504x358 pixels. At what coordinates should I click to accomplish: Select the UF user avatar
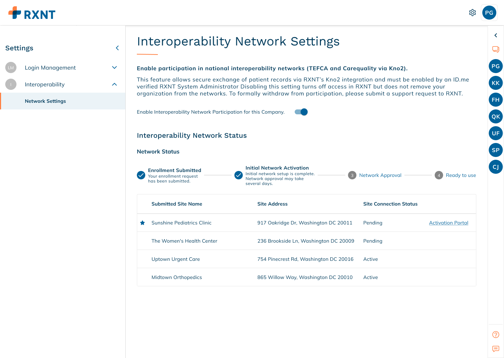[x=496, y=133]
